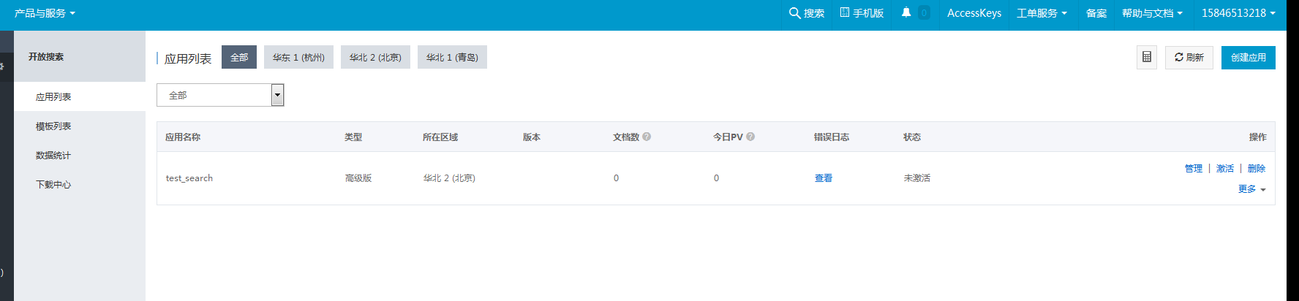Viewport: 1299px width, 301px height.
Task: Open the mobile version link
Action: [x=862, y=13]
